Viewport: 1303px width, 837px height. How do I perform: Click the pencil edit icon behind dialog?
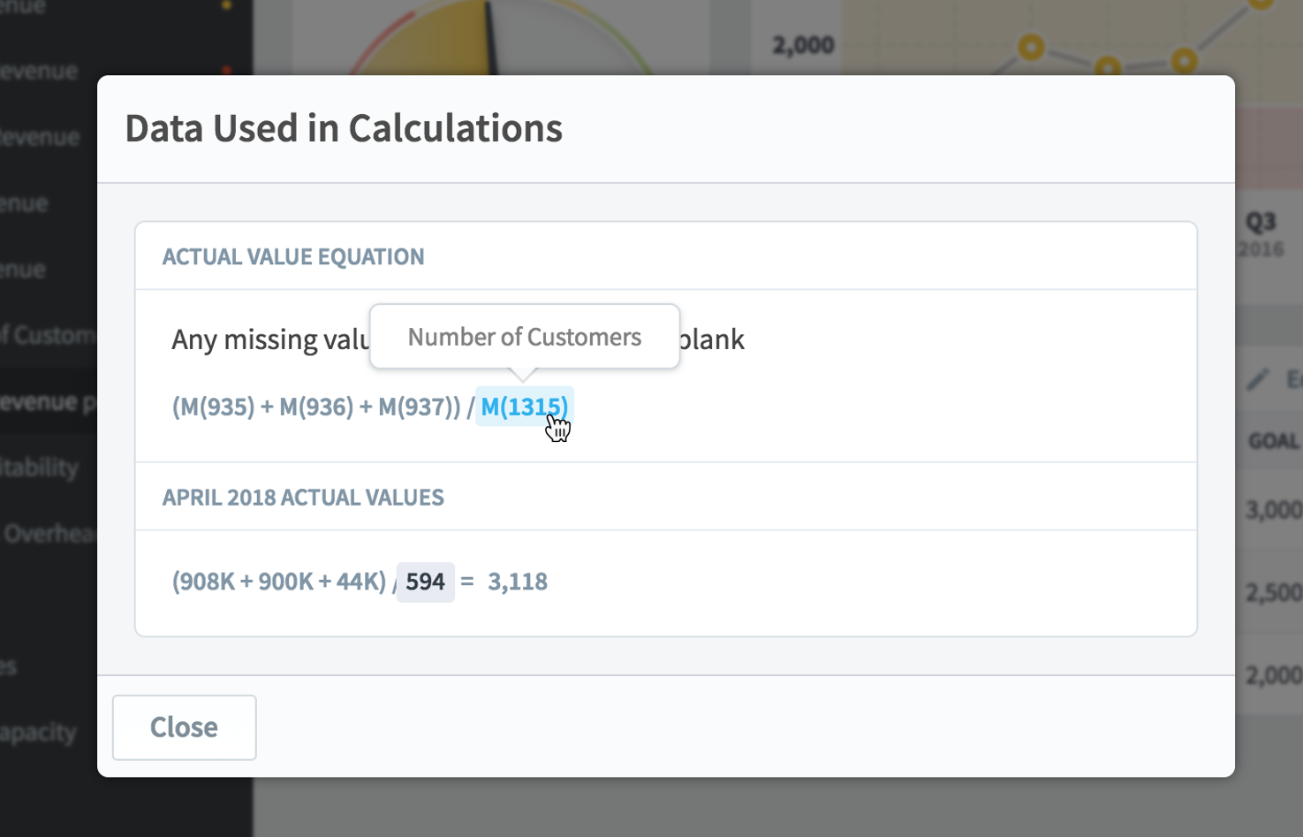point(1257,380)
